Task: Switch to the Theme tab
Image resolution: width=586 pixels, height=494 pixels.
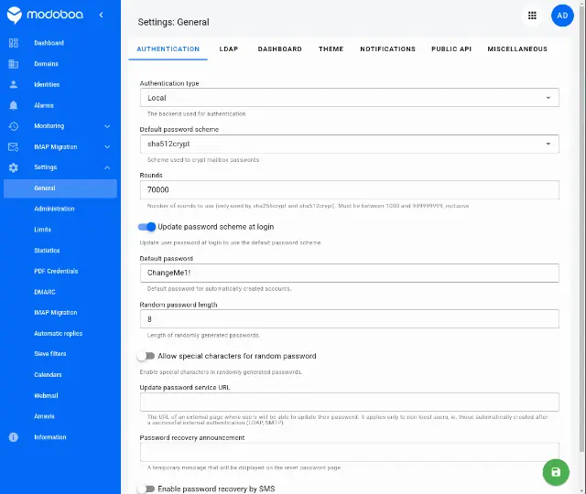Action: tap(331, 48)
